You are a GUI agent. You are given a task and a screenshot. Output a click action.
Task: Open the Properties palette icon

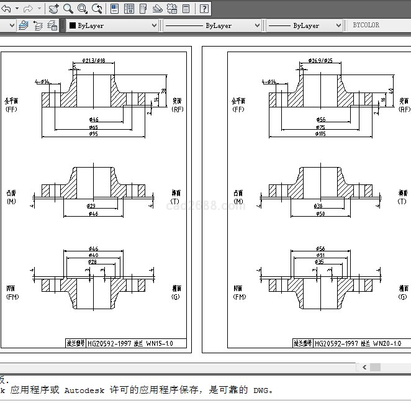(x=115, y=9)
